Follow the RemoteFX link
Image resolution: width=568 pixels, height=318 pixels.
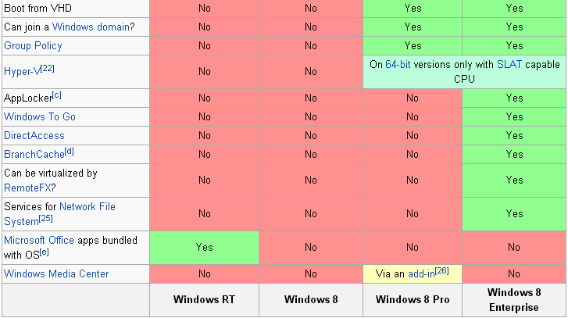27,188
